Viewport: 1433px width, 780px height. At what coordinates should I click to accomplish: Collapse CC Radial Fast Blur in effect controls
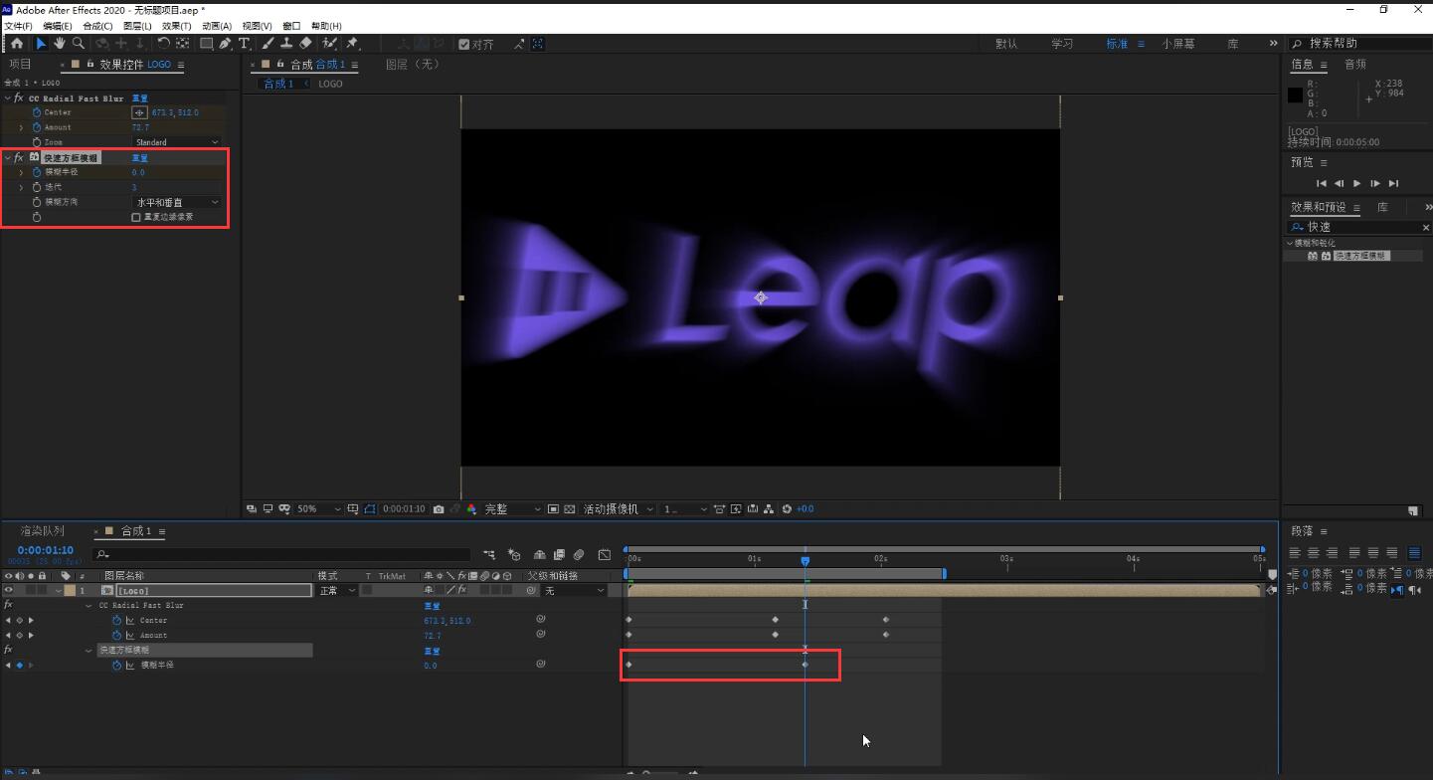(7, 98)
